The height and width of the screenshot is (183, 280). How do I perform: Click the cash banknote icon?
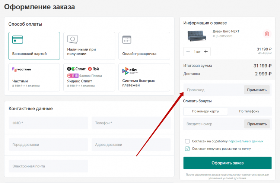[73, 39]
